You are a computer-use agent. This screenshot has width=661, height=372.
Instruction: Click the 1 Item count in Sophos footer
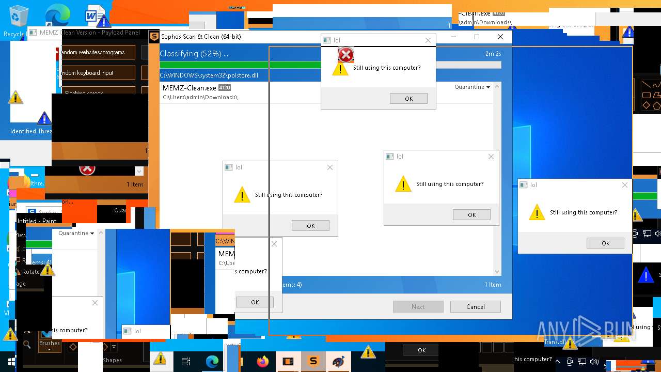tap(493, 285)
